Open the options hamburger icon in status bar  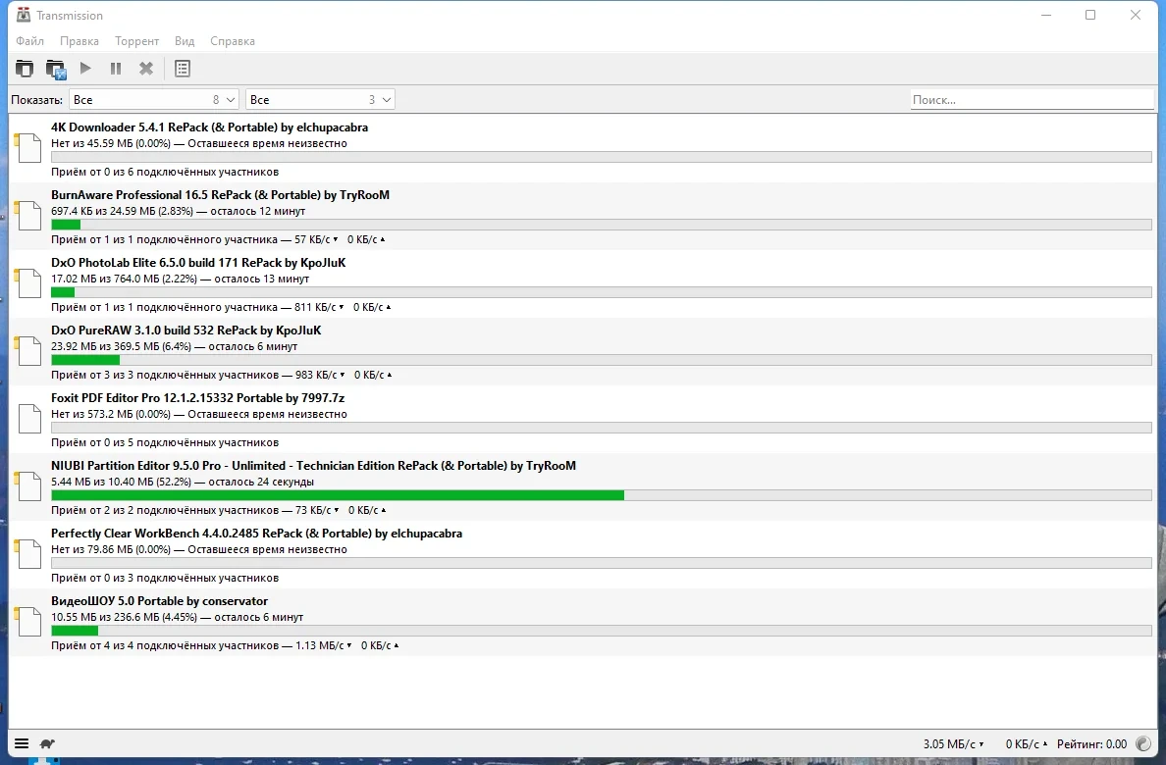(x=22, y=743)
